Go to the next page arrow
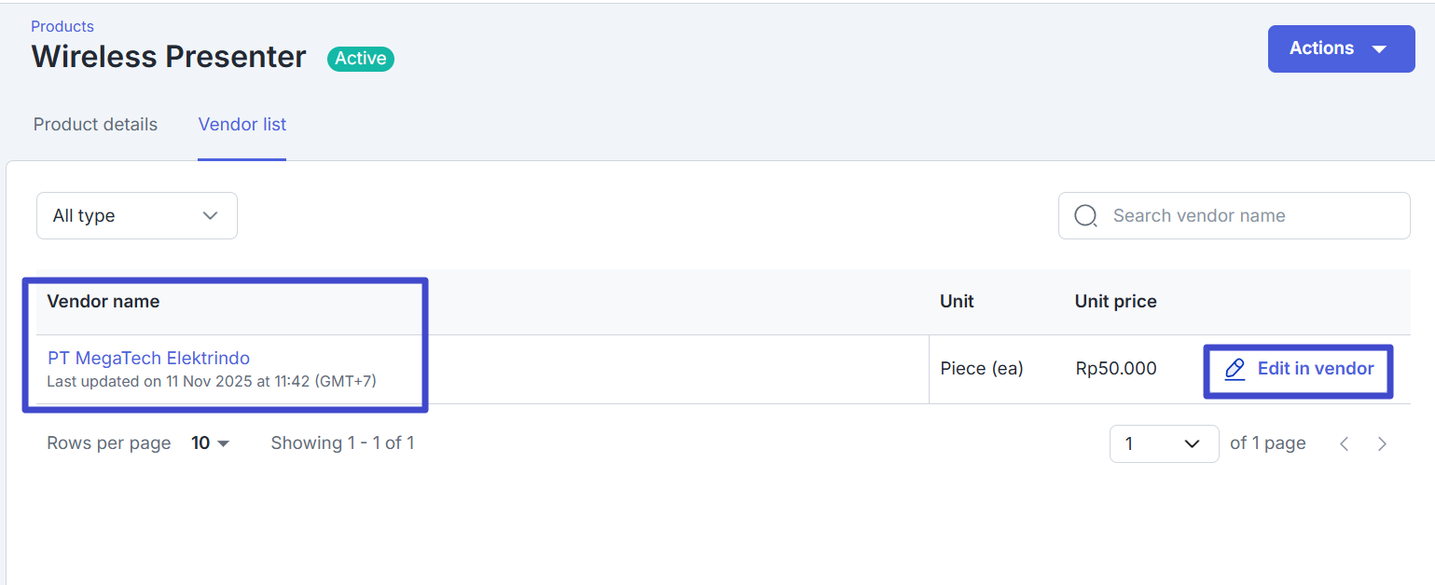This screenshot has height=585, width=1435. click(1382, 444)
